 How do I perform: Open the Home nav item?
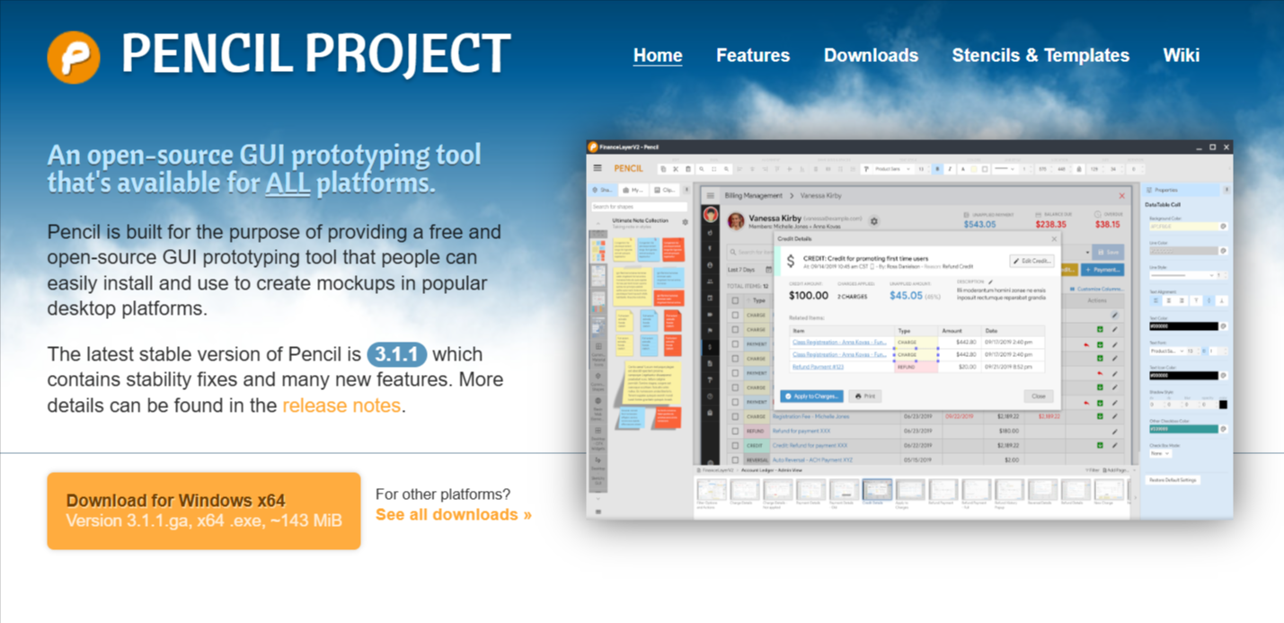coord(658,55)
